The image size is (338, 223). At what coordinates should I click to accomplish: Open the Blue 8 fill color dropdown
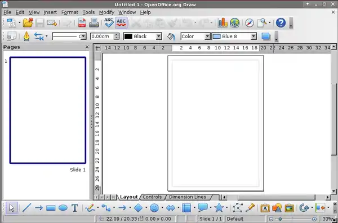(253, 37)
